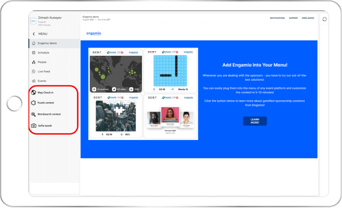Click the Selfie booth camera icon
This screenshot has height=208, width=342.
pyautogui.click(x=34, y=125)
